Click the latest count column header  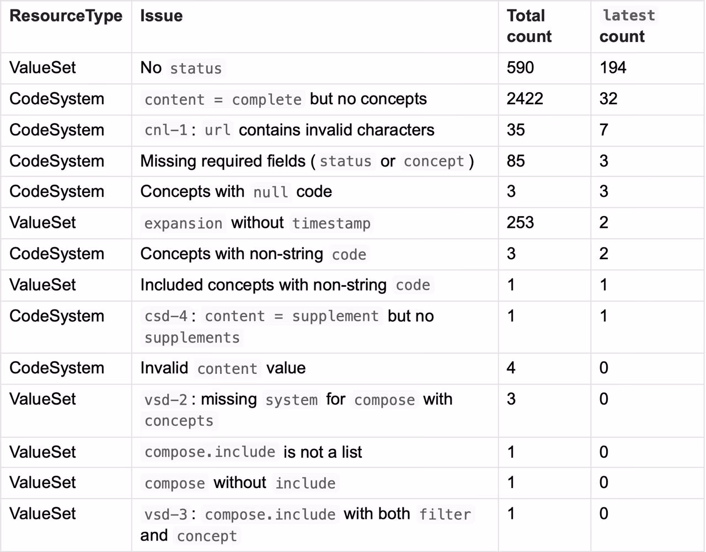[x=628, y=26]
